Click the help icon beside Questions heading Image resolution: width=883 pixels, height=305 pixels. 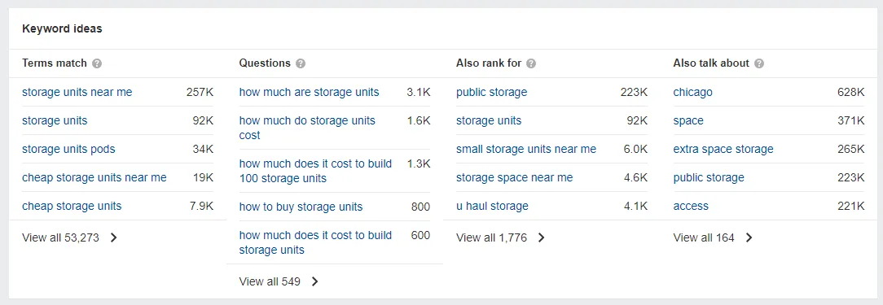pos(301,63)
